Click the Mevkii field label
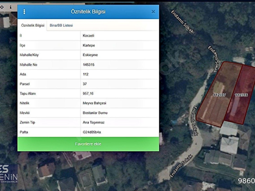 point(25,113)
